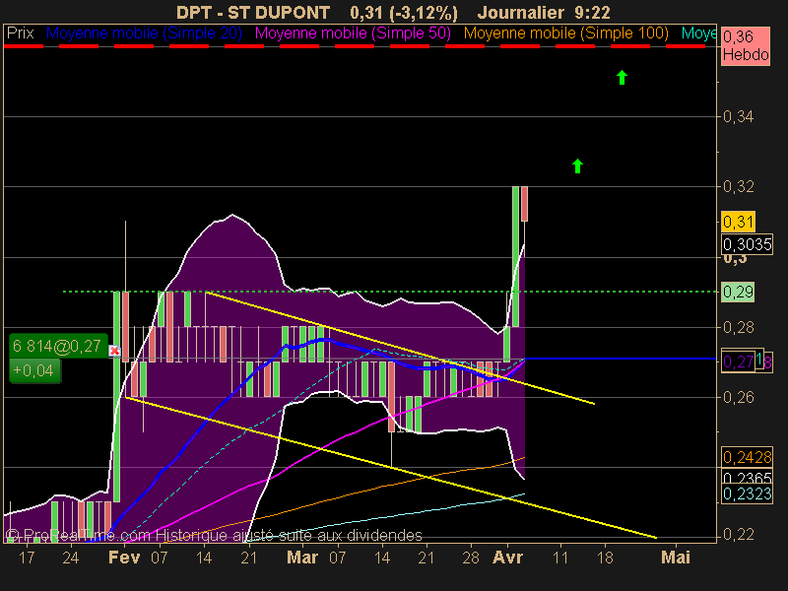Click the 9:22 time in the header
788x591 pixels.
[x=592, y=12]
